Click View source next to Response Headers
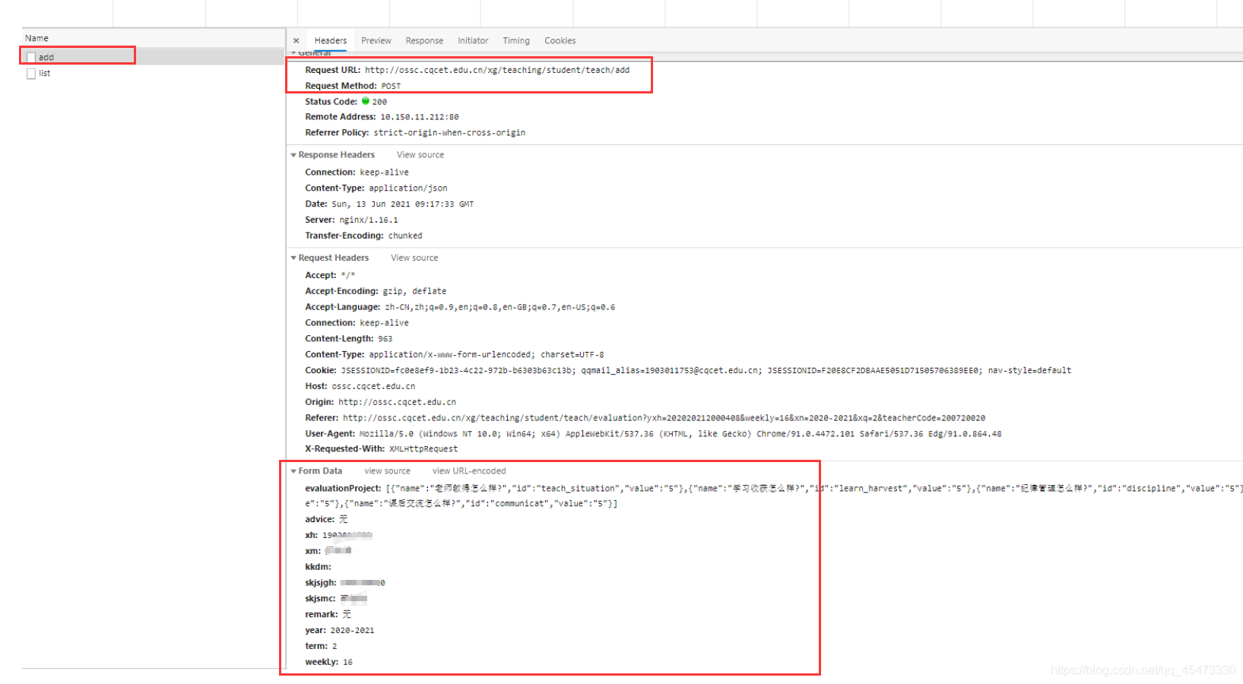Screen dimensions: 1243x684 (420, 155)
